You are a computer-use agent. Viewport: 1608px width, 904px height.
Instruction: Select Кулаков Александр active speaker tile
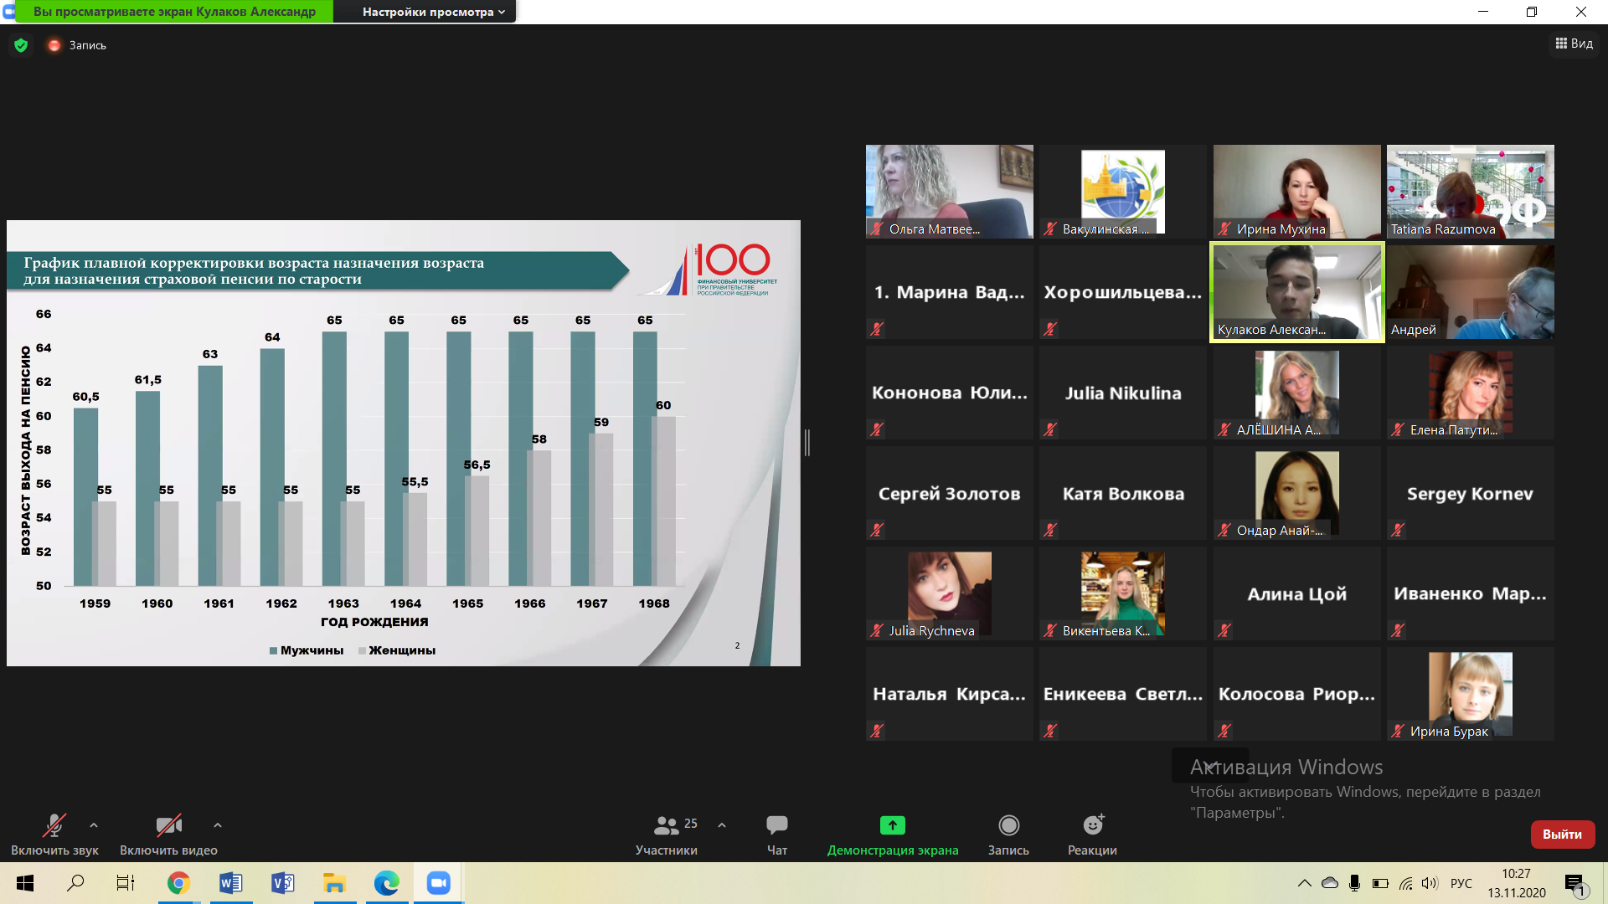click(1297, 292)
